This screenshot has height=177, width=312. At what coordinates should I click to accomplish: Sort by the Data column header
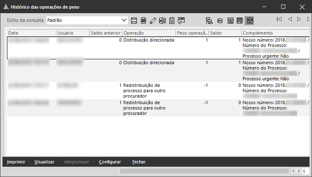pyautogui.click(x=31, y=33)
